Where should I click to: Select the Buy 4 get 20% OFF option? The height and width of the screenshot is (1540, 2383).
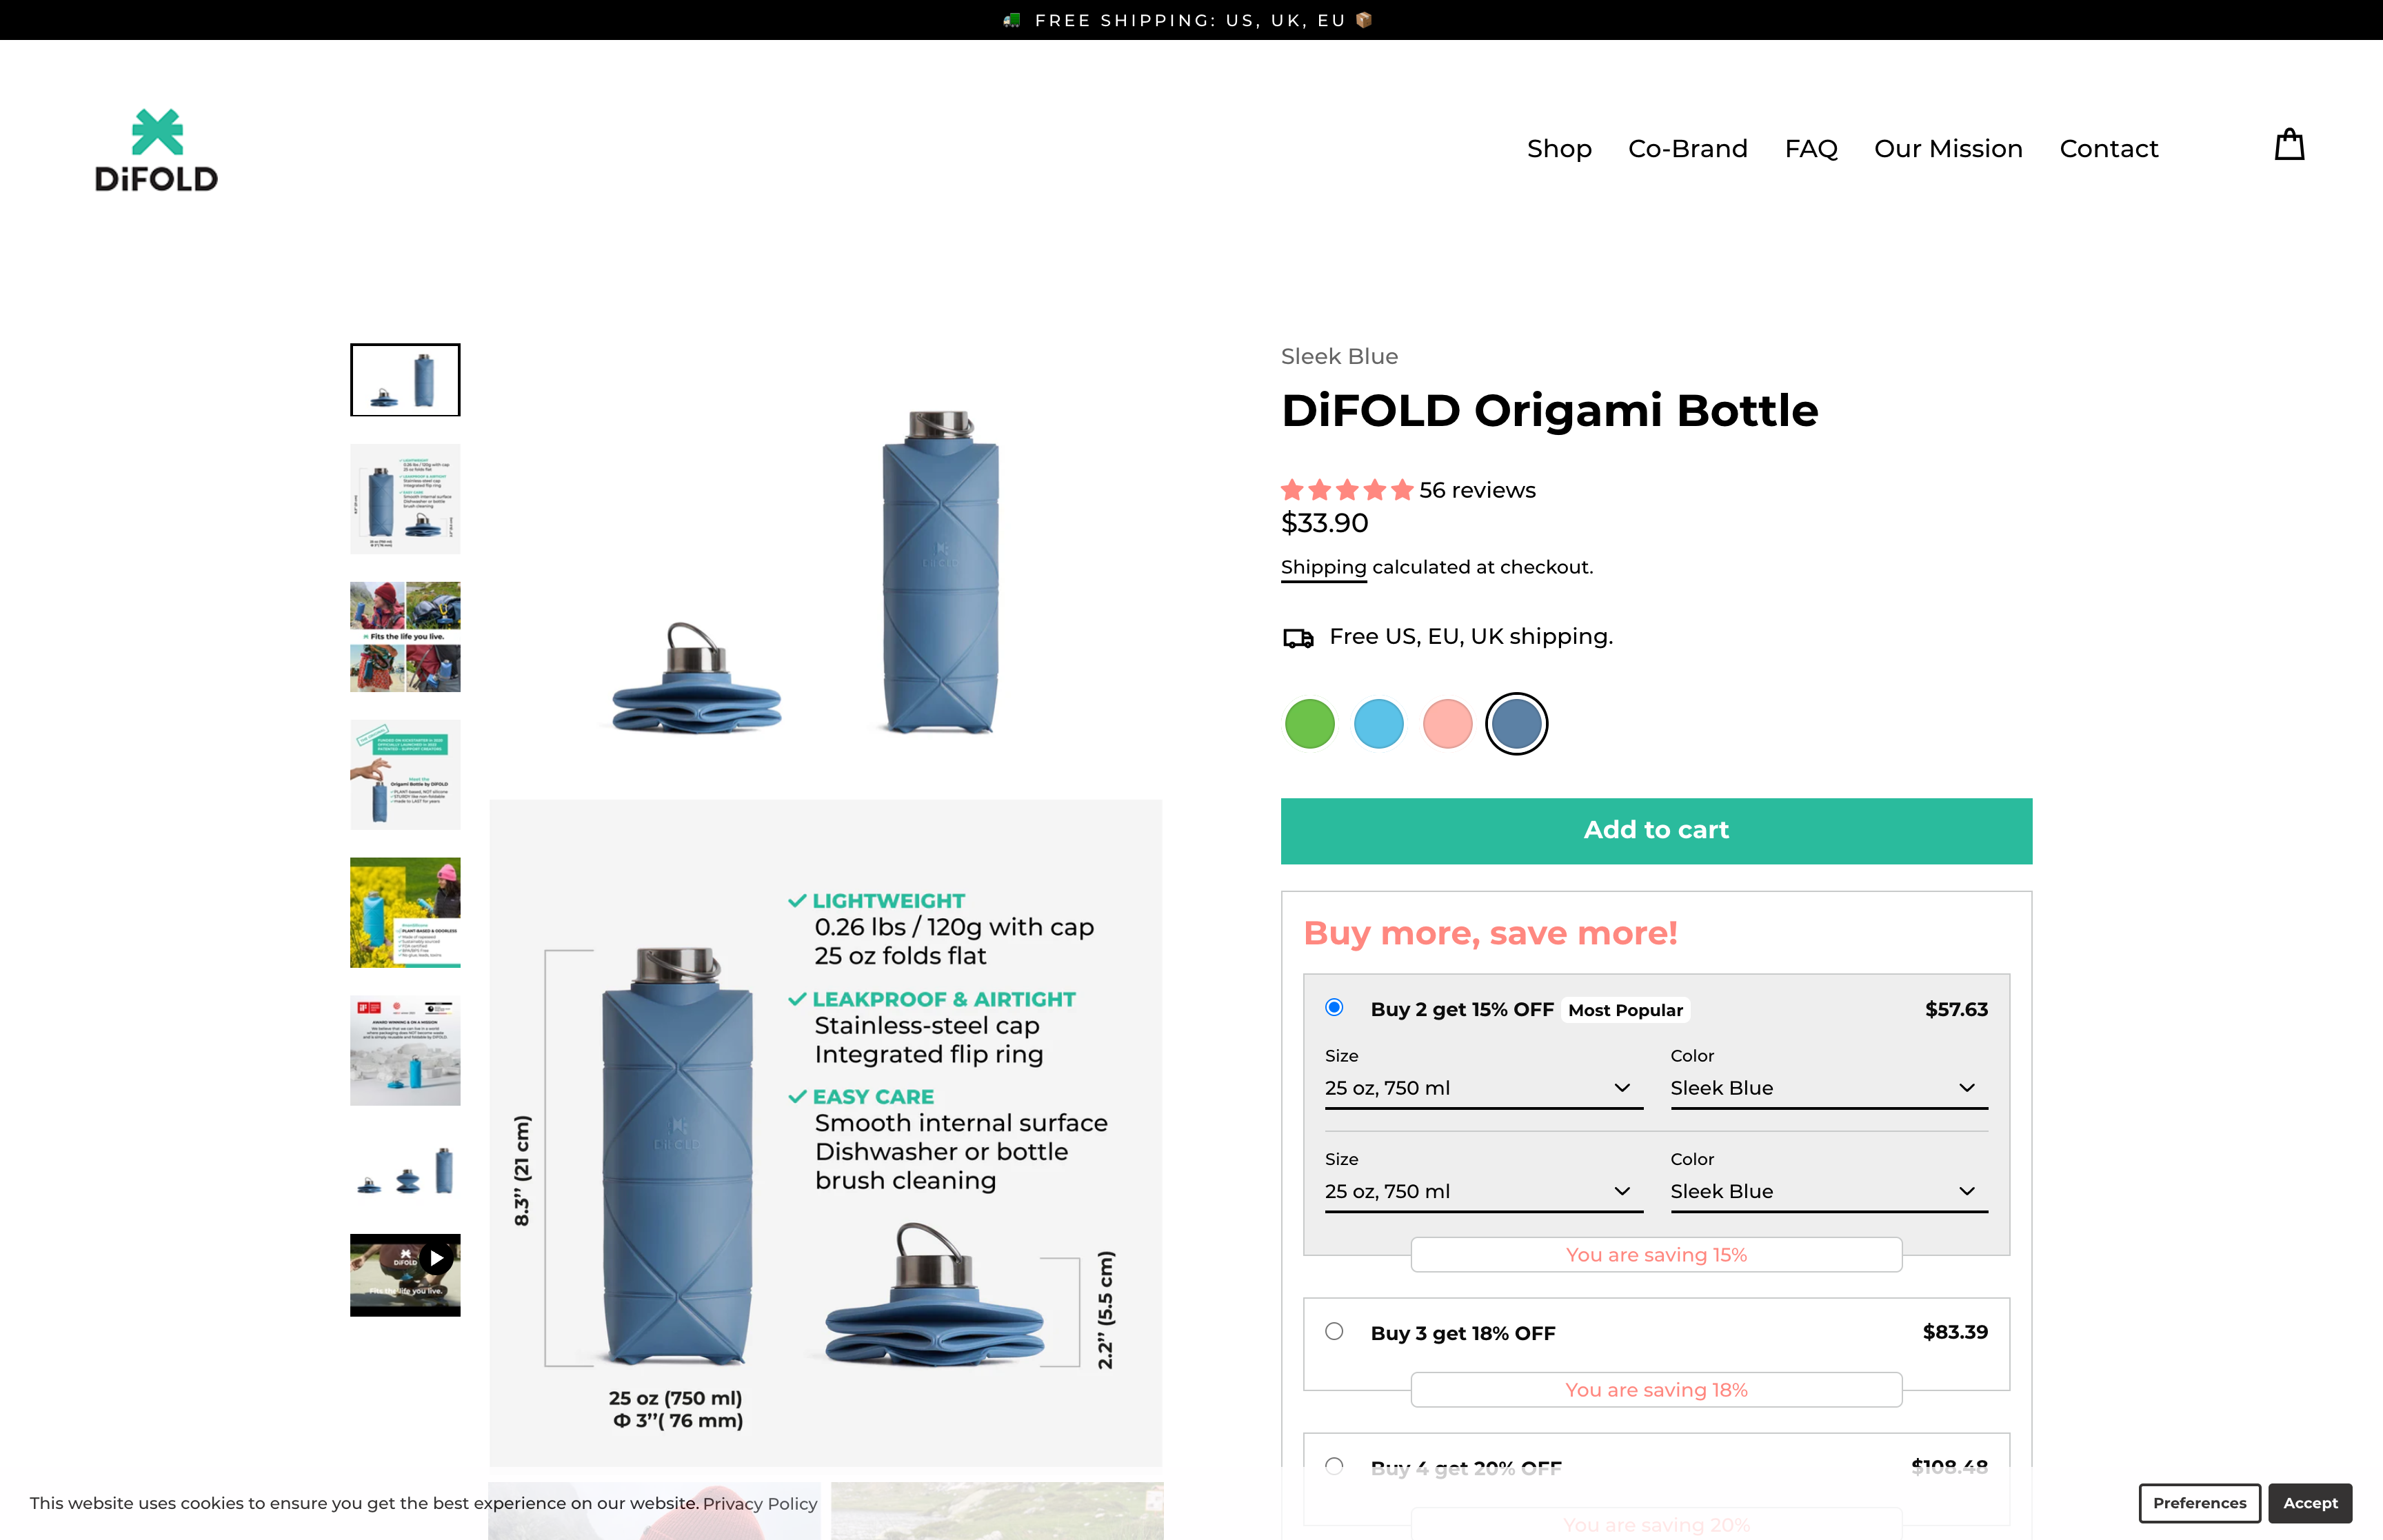pyautogui.click(x=1333, y=1466)
